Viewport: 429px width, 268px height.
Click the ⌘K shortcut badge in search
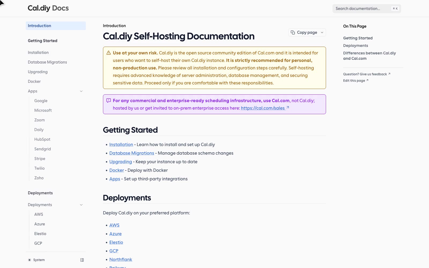395,9
